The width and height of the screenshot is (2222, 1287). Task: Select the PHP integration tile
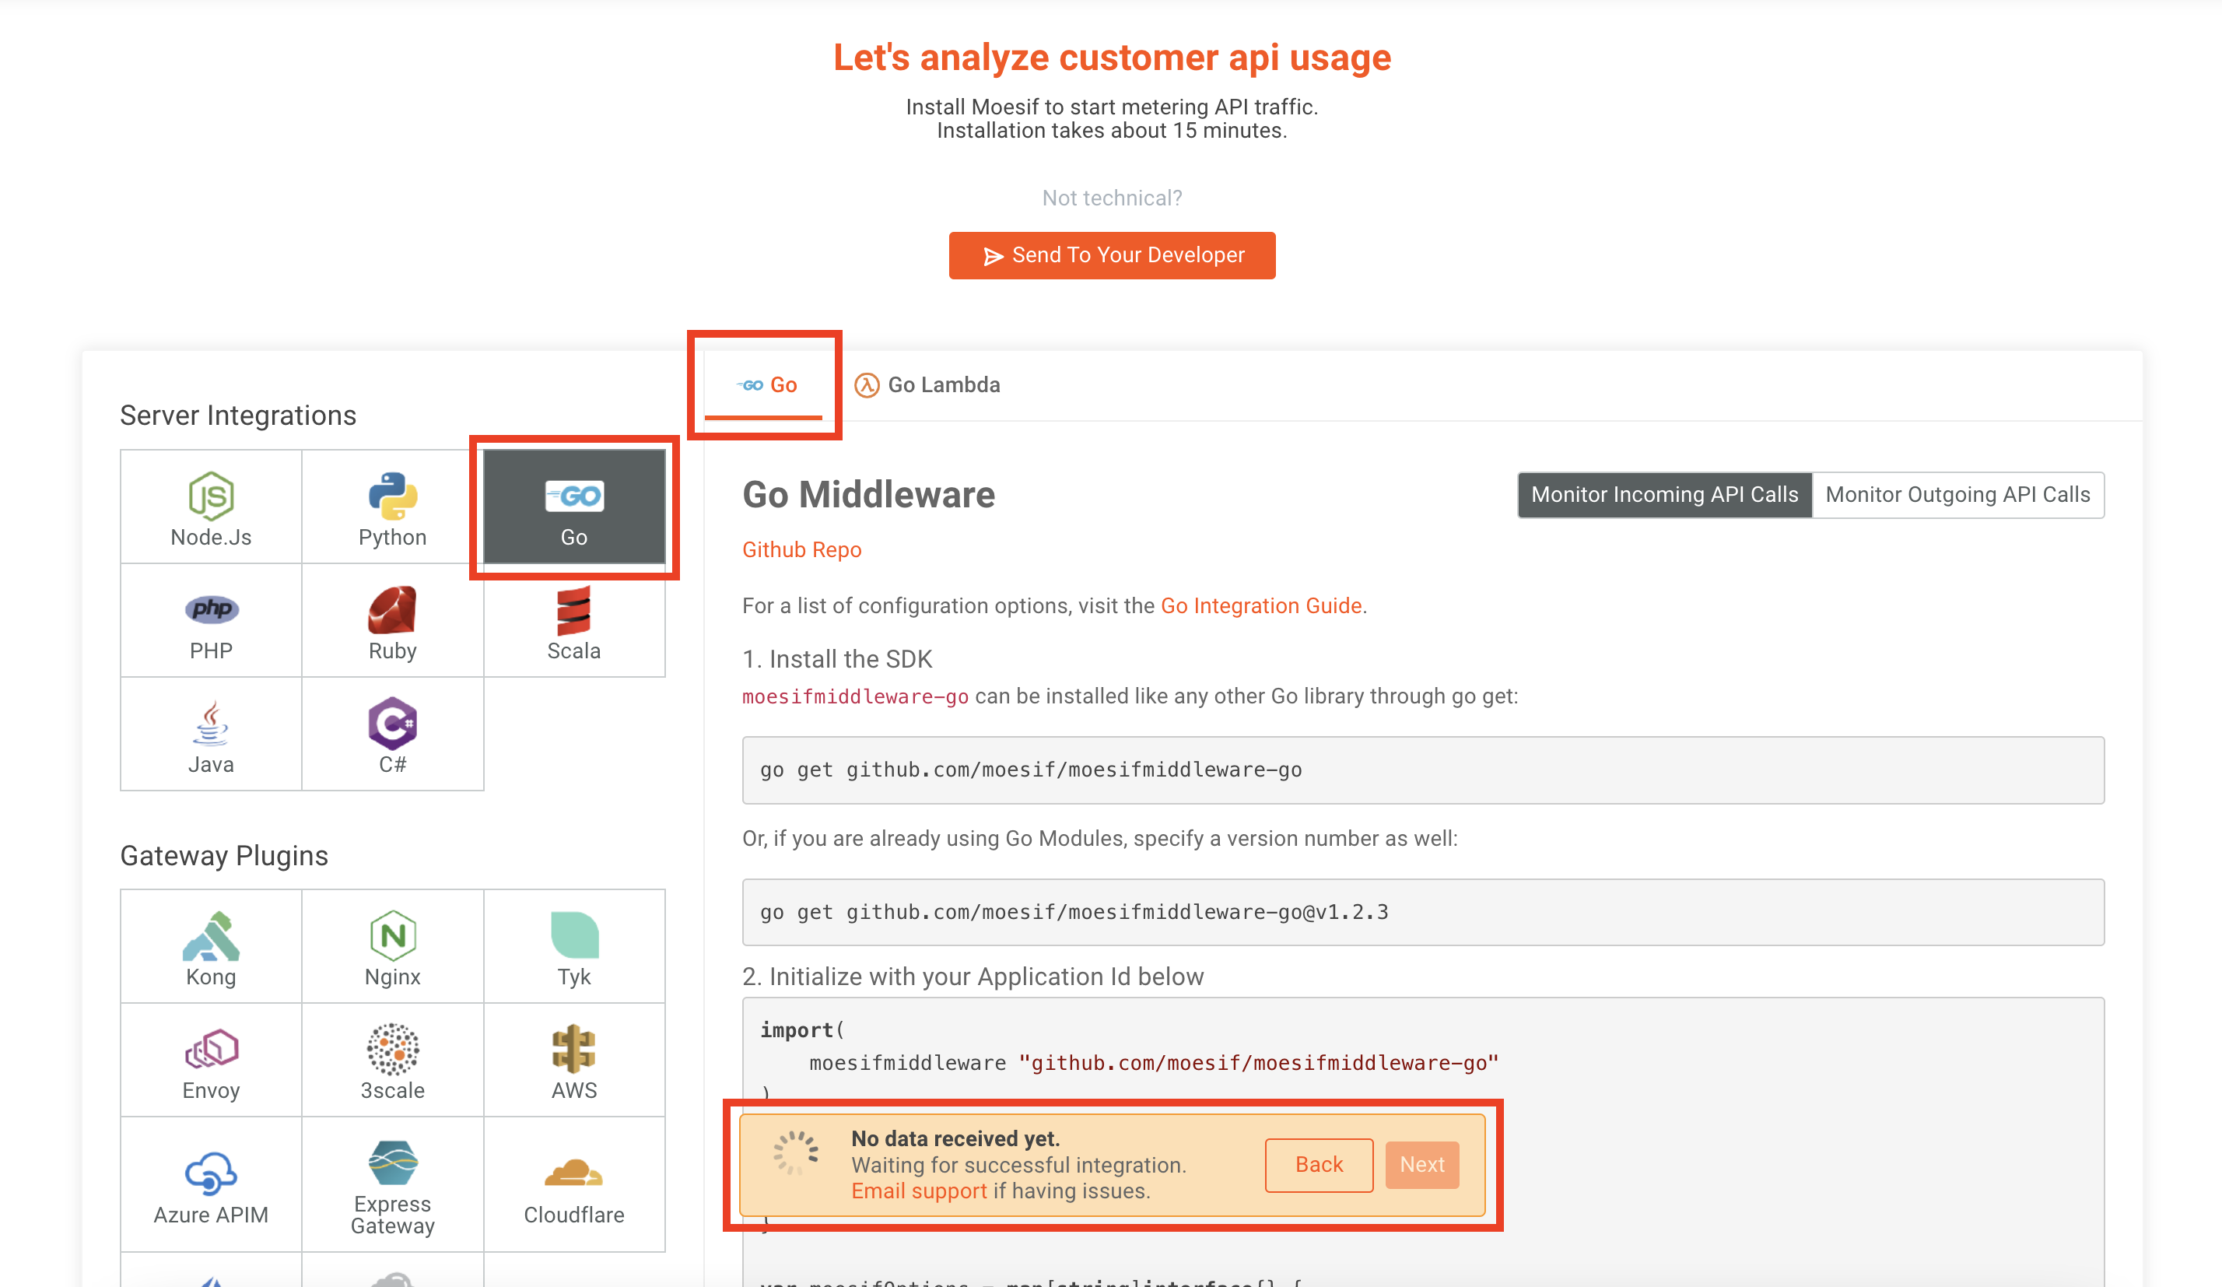pyautogui.click(x=211, y=621)
